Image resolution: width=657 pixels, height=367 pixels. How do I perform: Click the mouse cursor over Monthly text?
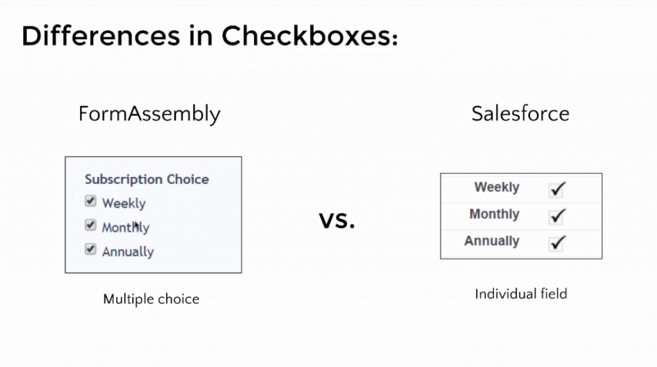coord(137,226)
